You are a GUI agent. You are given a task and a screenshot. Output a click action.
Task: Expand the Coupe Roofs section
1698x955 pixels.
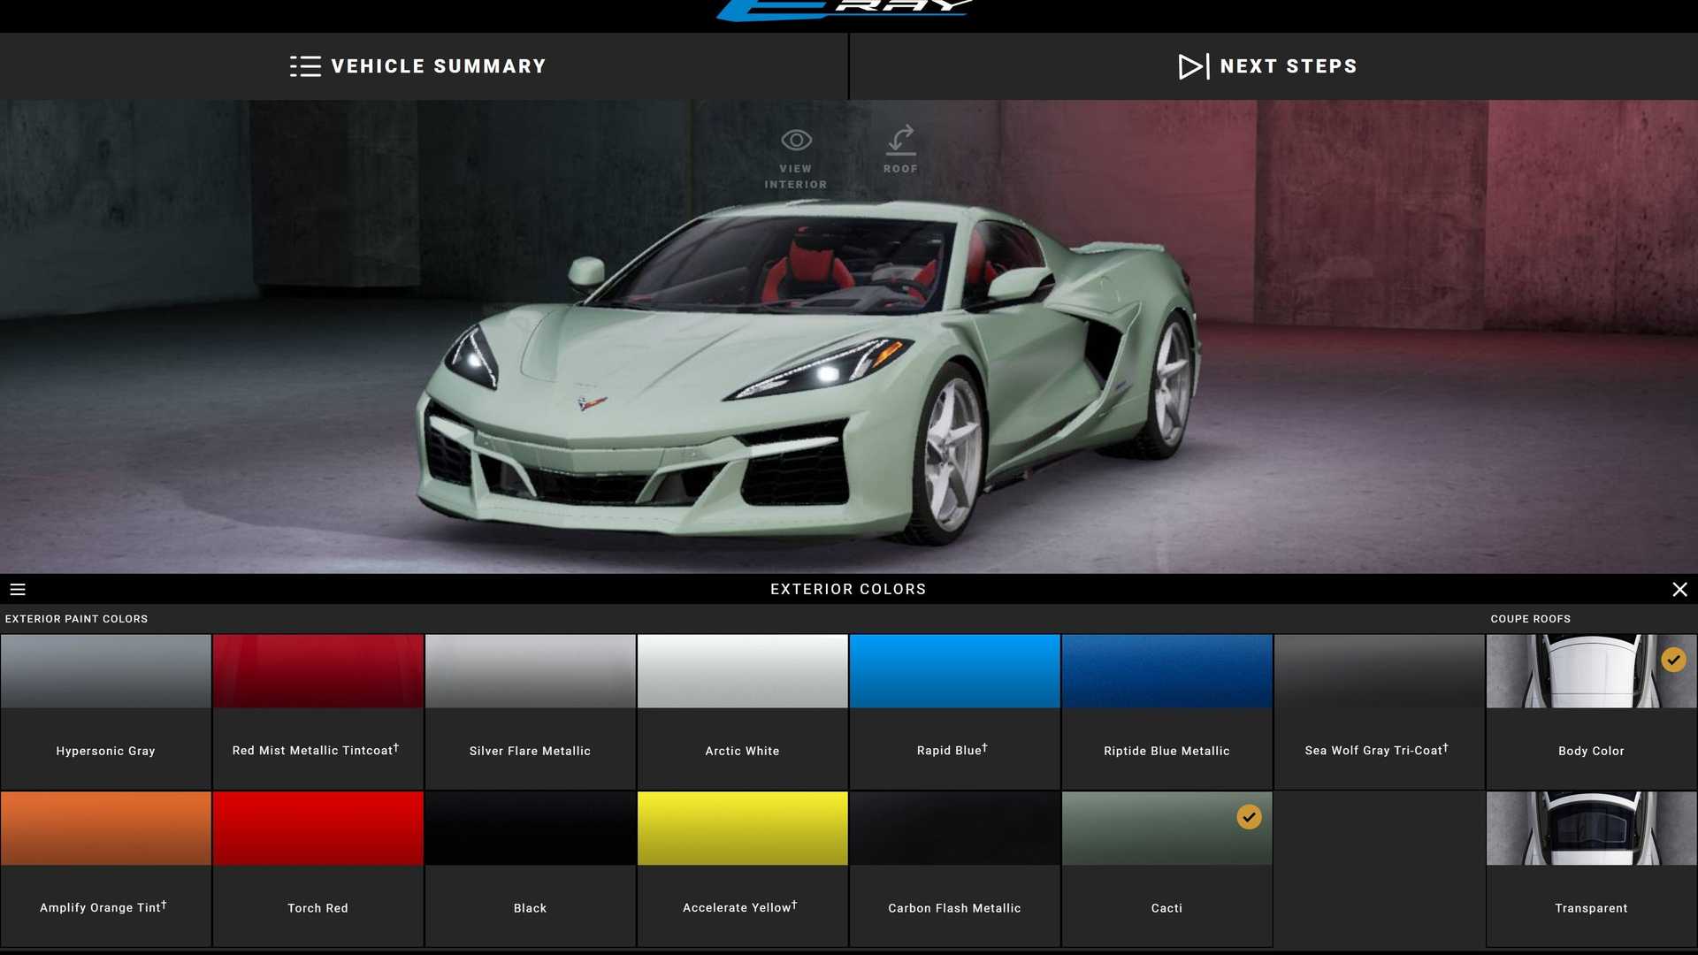tap(1530, 618)
